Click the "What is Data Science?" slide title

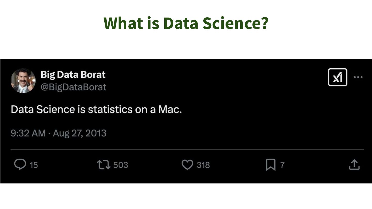pos(186,23)
